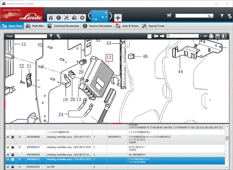Open the shopping cart in header
Image resolution: width=233 pixels, height=170 pixels.
[x=169, y=16]
